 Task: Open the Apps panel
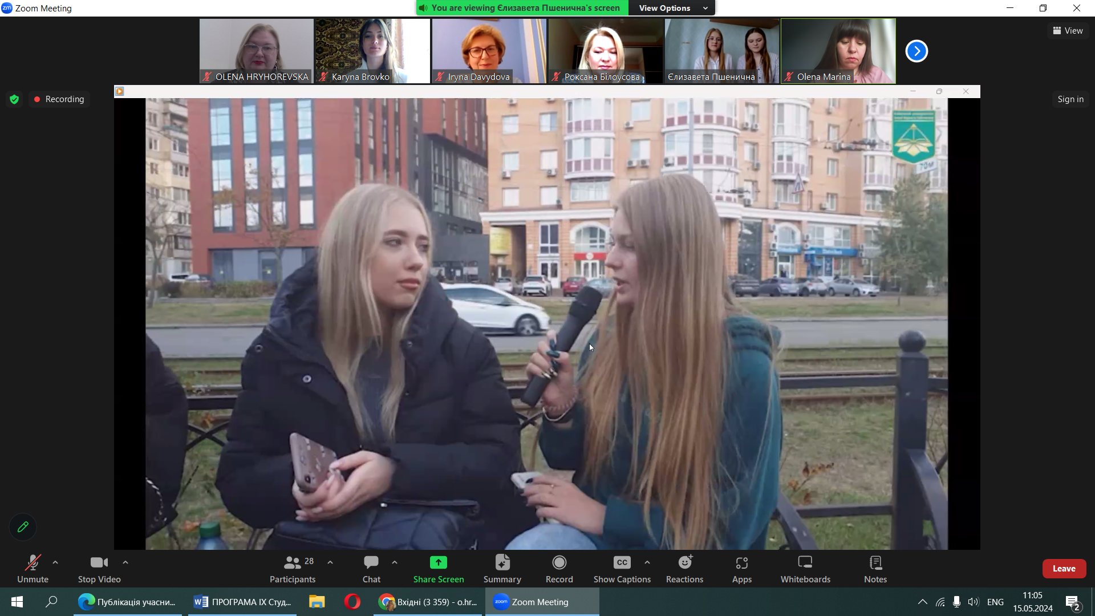coord(741,569)
